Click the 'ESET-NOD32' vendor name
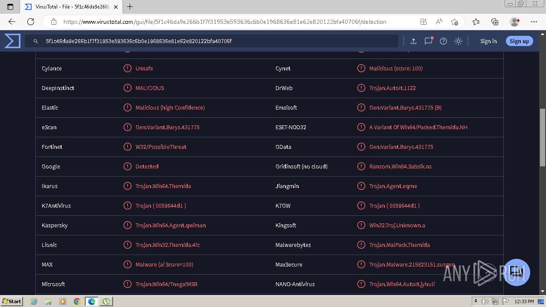 pos(291,127)
